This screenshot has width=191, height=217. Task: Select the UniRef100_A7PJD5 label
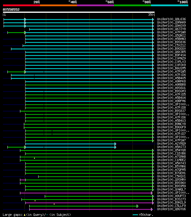(x=171, y=95)
